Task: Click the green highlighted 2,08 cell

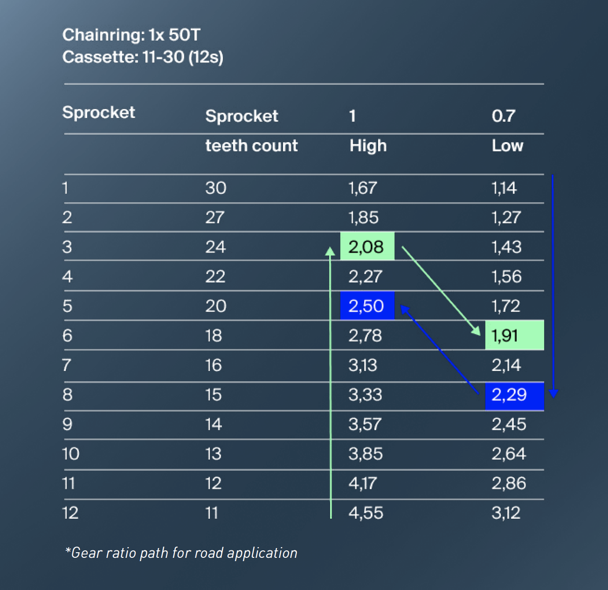Action: coord(367,247)
